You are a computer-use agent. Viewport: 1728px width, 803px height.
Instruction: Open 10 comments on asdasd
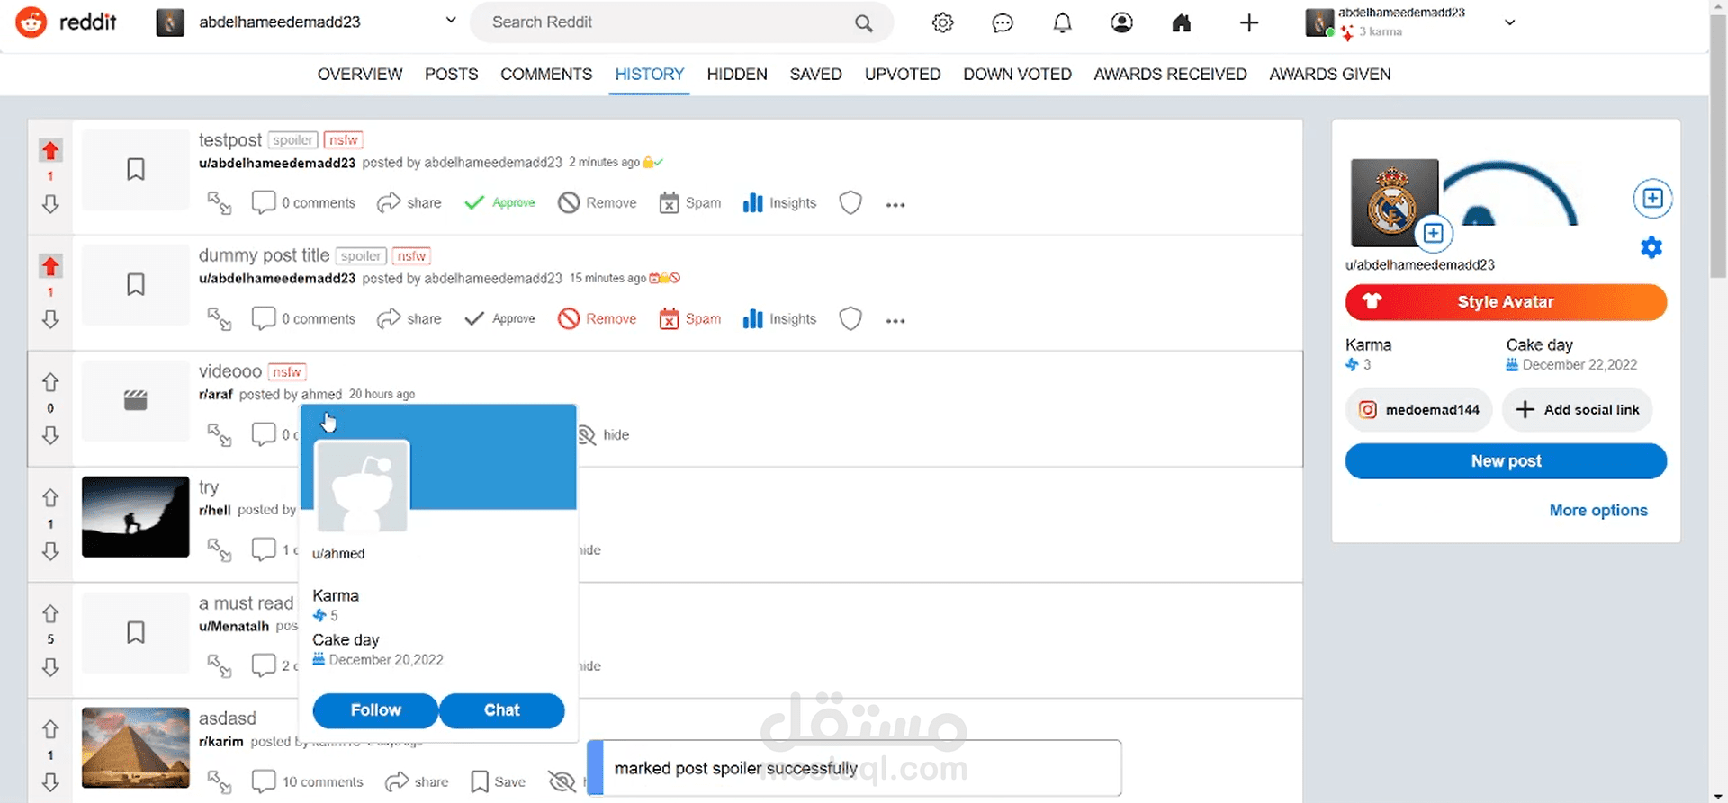[308, 782]
